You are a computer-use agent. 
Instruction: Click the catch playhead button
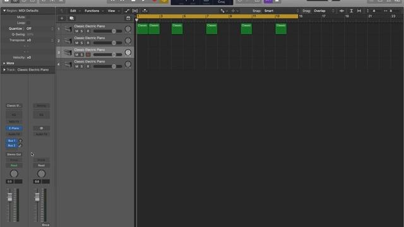click(145, 11)
